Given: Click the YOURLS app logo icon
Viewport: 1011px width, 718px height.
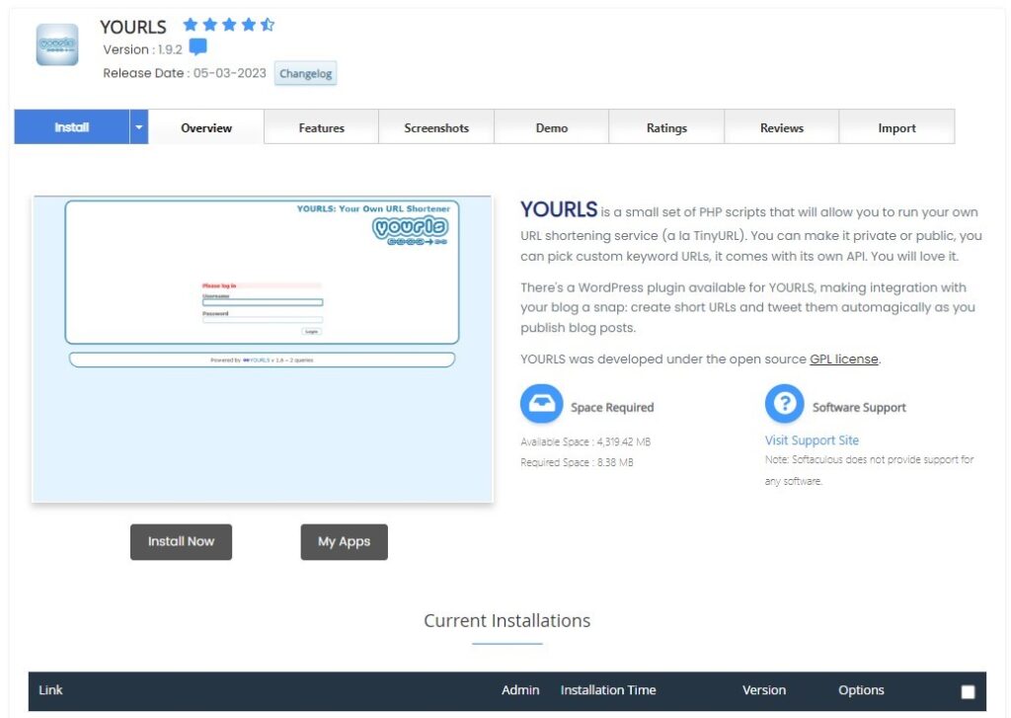Looking at the screenshot, I should pyautogui.click(x=56, y=44).
